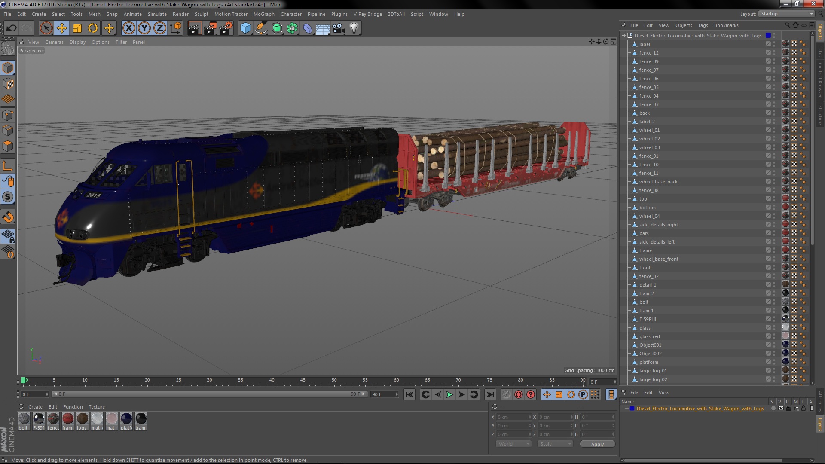This screenshot has width=825, height=464.
Task: Select the Move tool in the top toolbar
Action: coord(61,28)
